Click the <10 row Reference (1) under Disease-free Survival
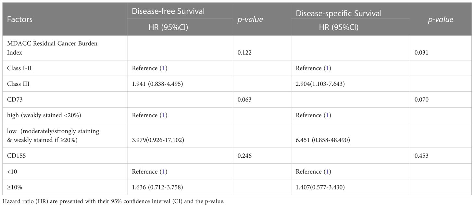 pos(149,172)
